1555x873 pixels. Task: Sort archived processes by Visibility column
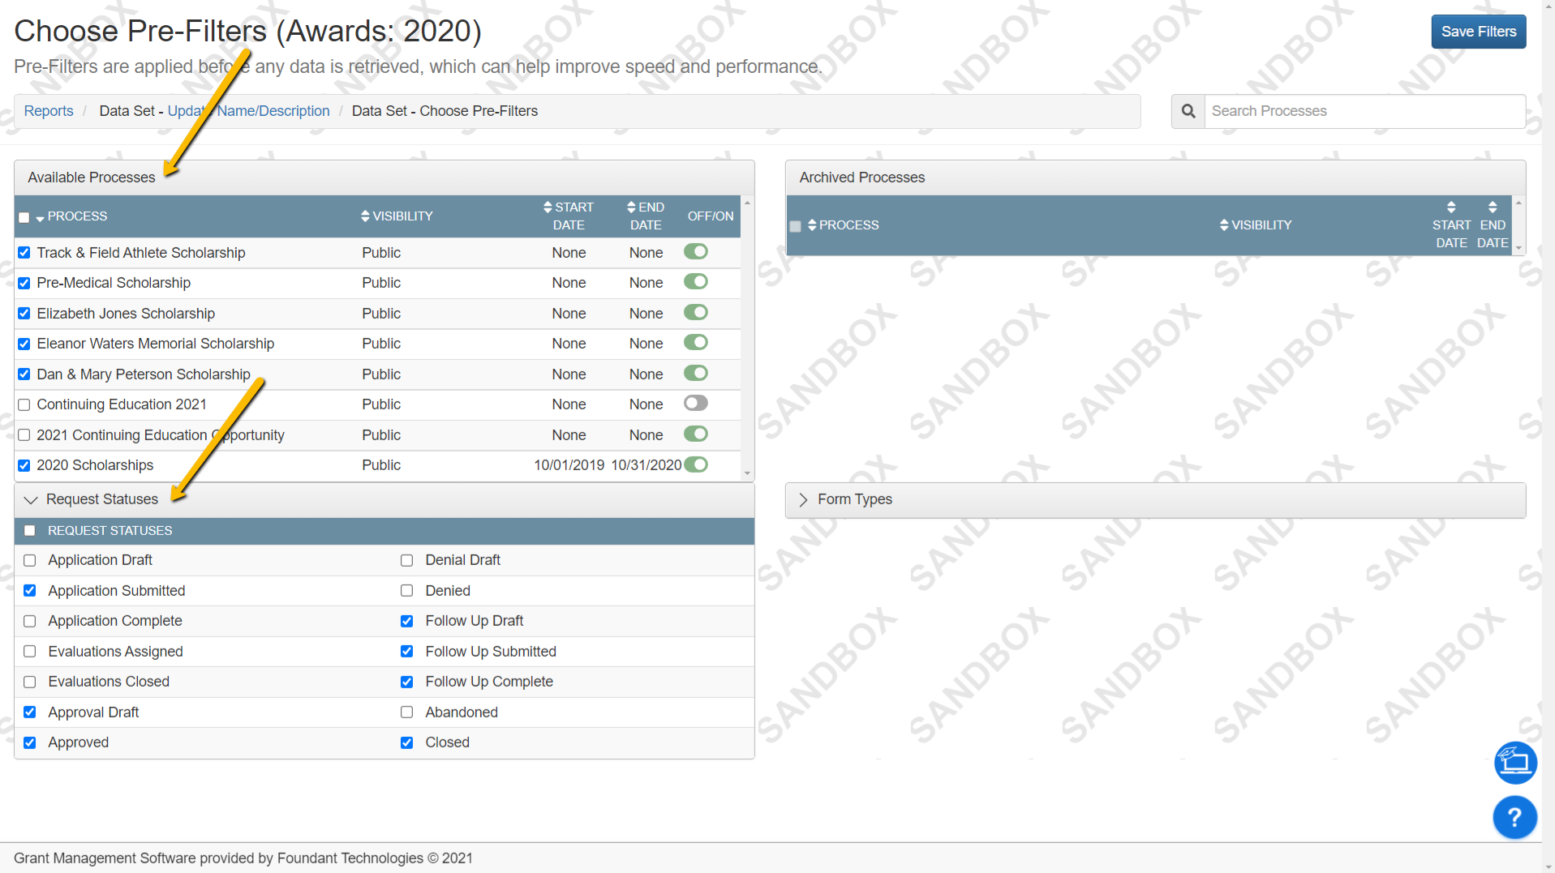[x=1256, y=225]
